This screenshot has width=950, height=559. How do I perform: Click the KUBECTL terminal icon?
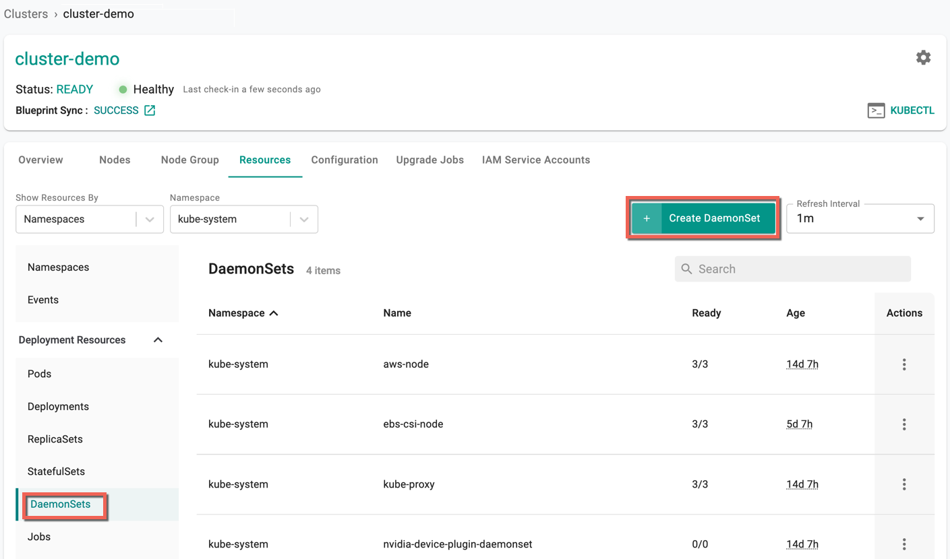click(x=876, y=111)
